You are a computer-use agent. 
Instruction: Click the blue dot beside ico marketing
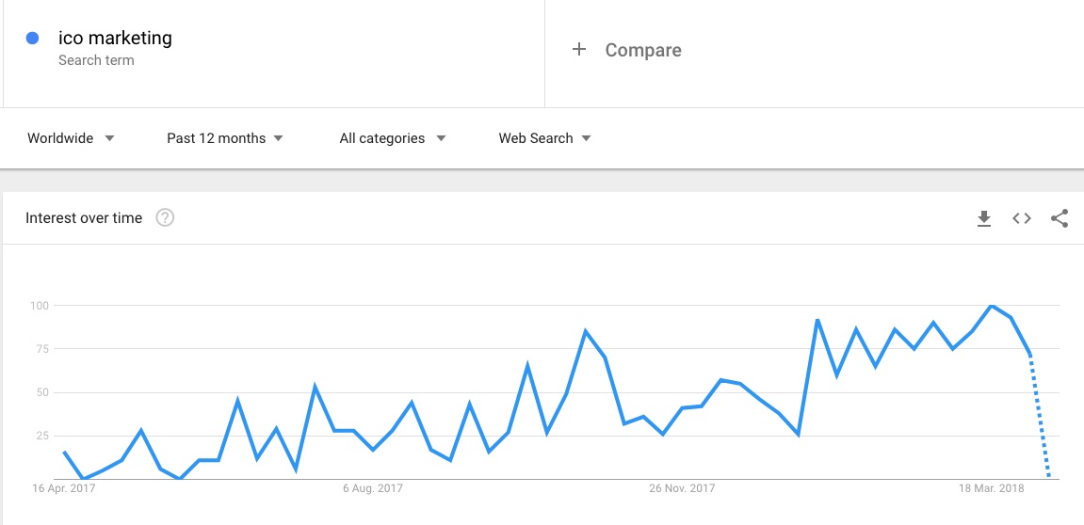tap(32, 39)
